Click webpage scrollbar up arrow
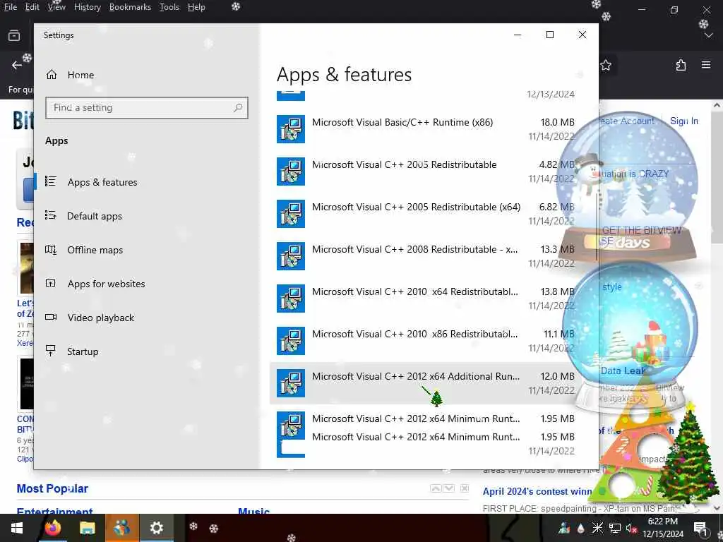The image size is (723, 542). click(x=717, y=106)
